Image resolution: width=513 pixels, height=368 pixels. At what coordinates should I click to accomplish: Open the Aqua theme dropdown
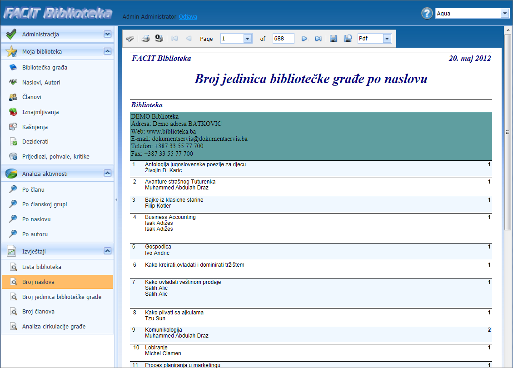point(505,14)
